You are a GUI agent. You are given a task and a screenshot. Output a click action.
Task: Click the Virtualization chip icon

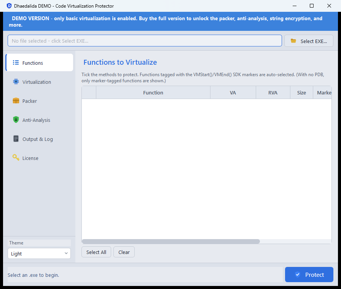pos(16,81)
